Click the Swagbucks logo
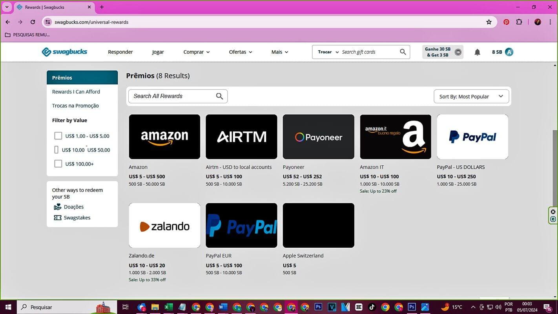This screenshot has height=314, width=558. point(65,52)
